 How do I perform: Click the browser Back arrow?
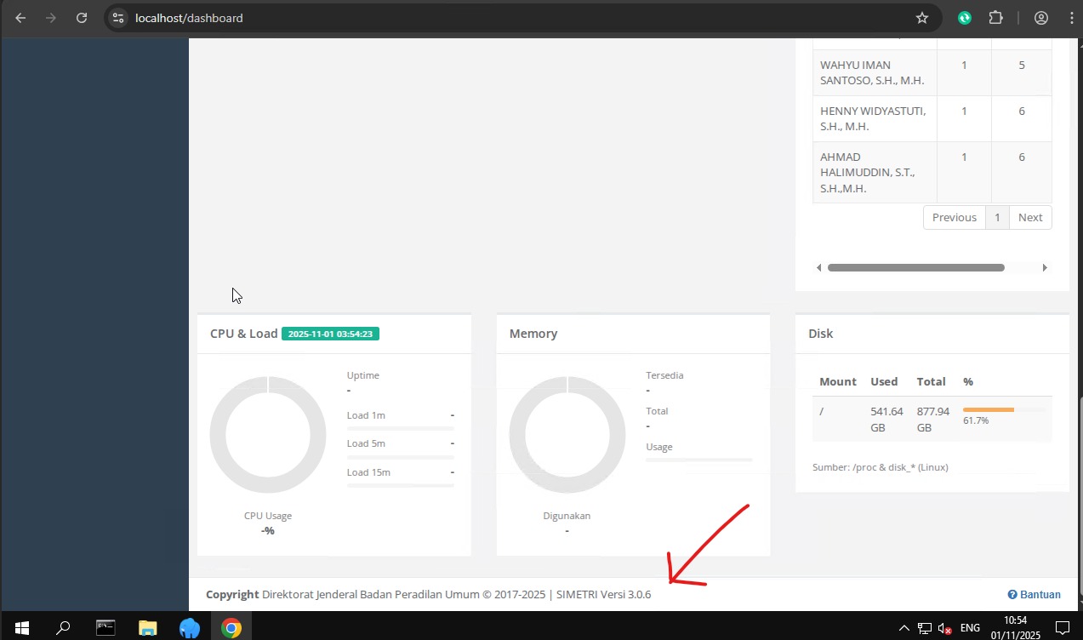click(20, 18)
